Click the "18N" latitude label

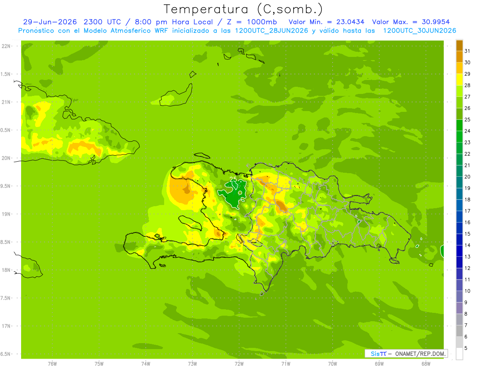(x=6, y=270)
